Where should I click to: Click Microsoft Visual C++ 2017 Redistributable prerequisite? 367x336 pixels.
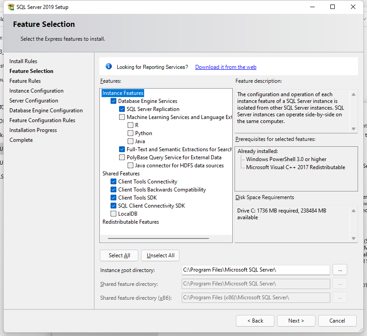(295, 167)
